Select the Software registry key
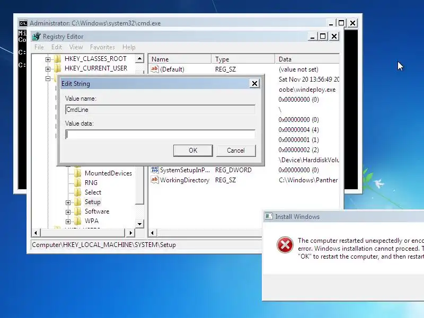The height and width of the screenshot is (318, 424). point(97,211)
